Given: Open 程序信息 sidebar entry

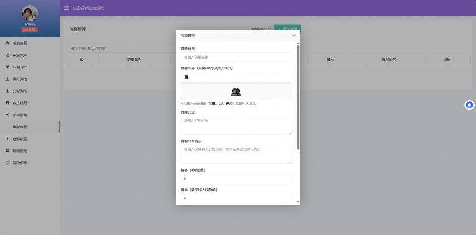Looking at the screenshot, I should point(20,163).
